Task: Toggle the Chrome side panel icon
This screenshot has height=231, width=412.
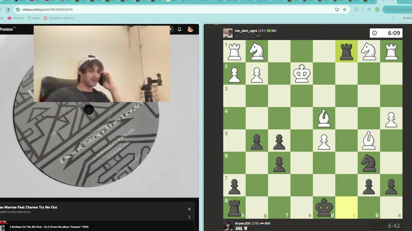Action: click(8, 10)
